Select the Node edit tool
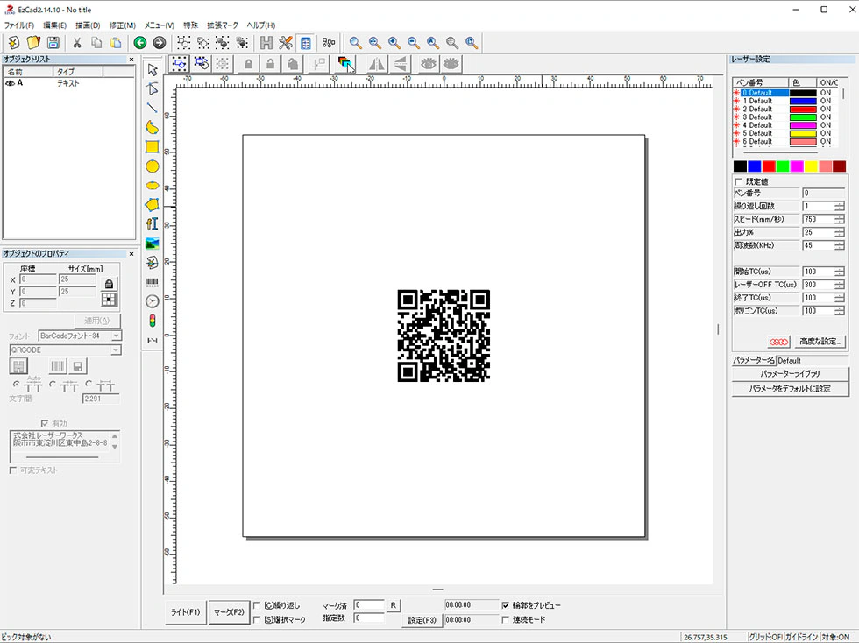This screenshot has width=859, height=643. [x=153, y=88]
